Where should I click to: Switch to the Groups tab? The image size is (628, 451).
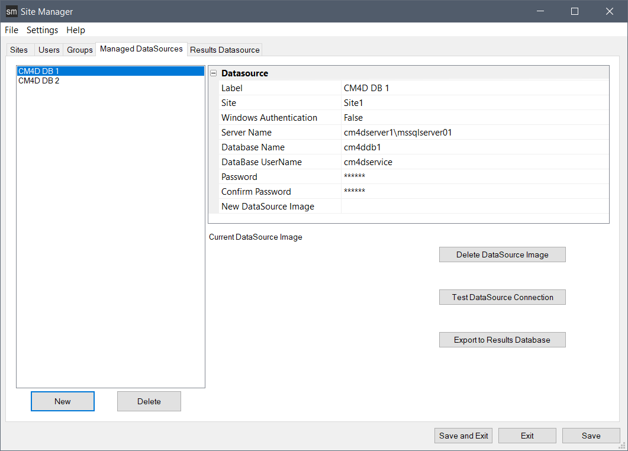(x=79, y=50)
